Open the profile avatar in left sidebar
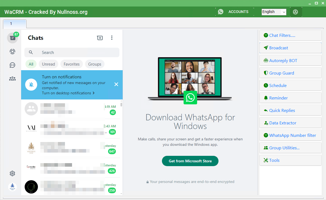The image size is (326, 200). point(12,187)
